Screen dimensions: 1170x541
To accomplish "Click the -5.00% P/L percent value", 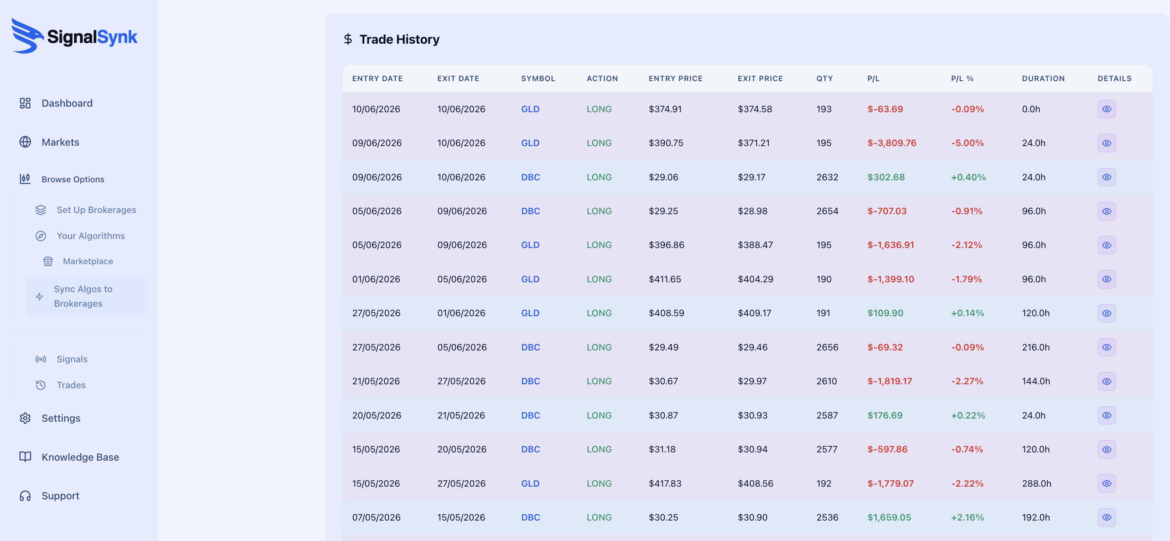I will (967, 143).
